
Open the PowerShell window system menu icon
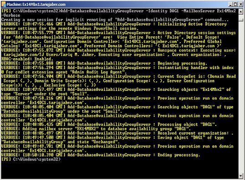4,4
